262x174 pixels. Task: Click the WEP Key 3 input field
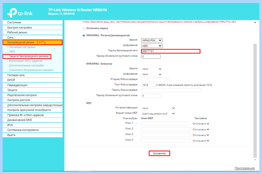165,135
